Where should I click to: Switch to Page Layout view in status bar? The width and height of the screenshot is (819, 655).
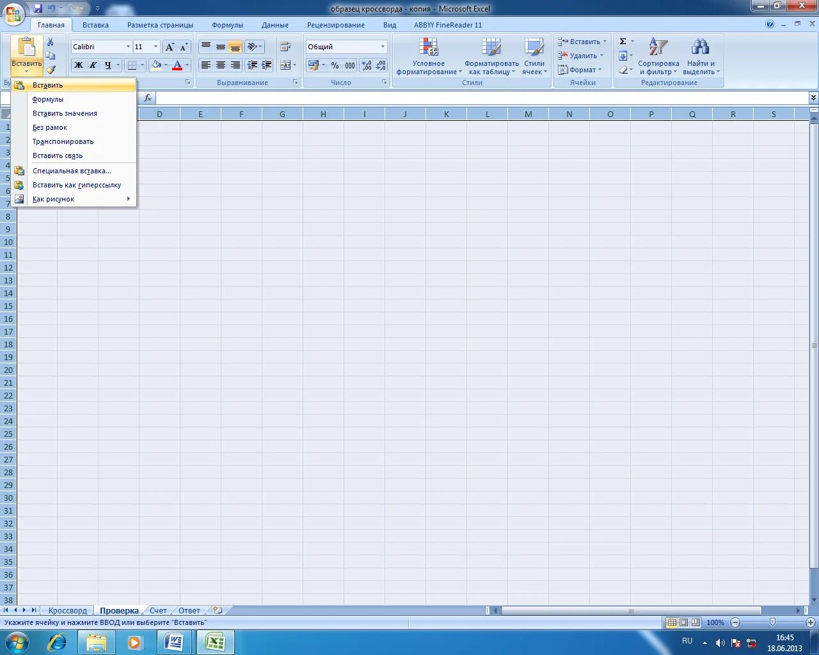click(683, 622)
